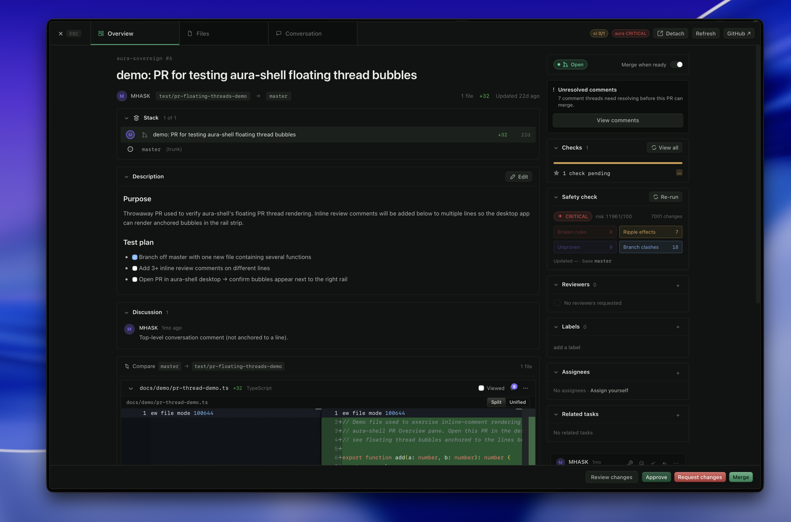Screen dimensions: 791x522
Task: Open the Conversation tab
Action: click(312, 34)
